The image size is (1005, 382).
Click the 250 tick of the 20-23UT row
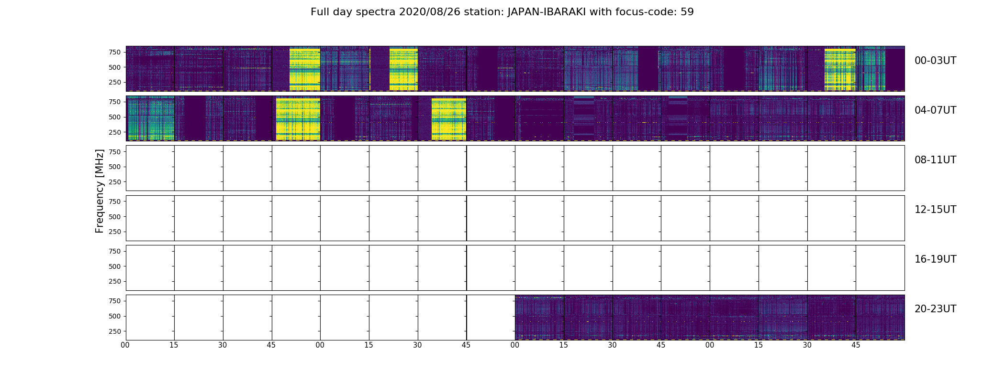pos(115,331)
